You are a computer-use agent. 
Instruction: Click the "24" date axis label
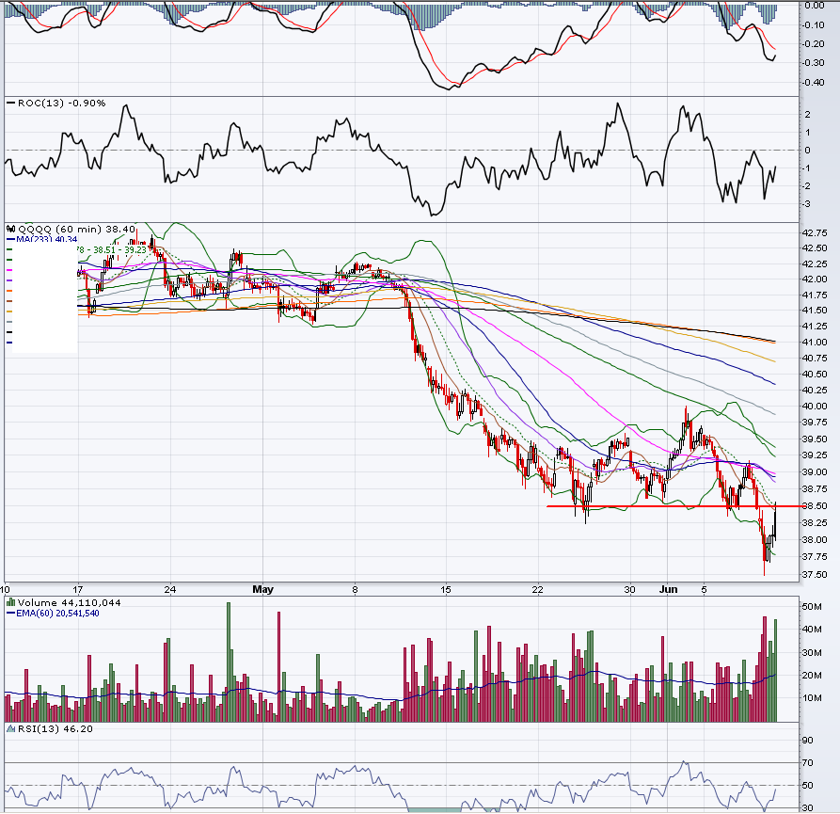tap(170, 589)
